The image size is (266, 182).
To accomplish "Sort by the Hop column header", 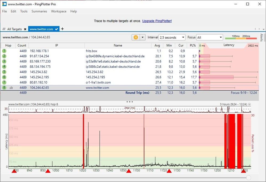I will tap(8, 45).
